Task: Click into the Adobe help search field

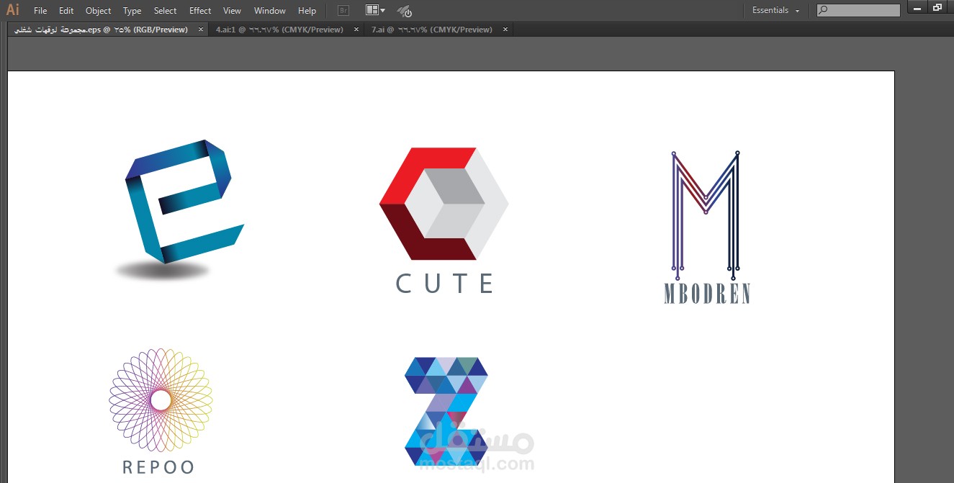Action: (858, 11)
